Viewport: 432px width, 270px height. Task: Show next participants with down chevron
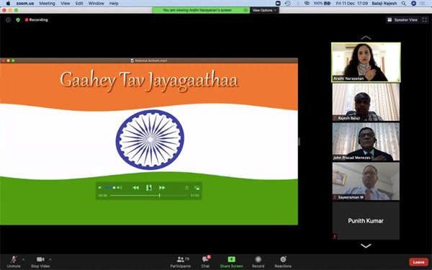tap(366, 246)
